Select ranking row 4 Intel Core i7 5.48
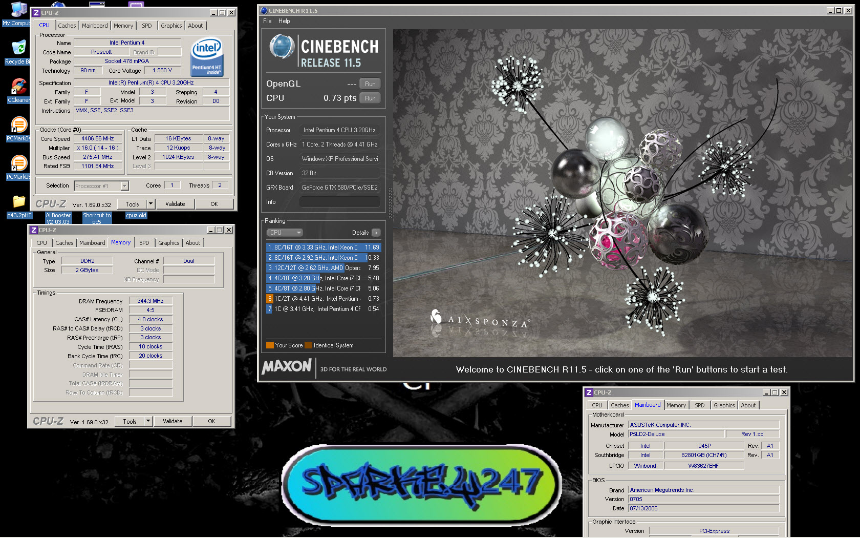The image size is (860, 538). point(324,278)
